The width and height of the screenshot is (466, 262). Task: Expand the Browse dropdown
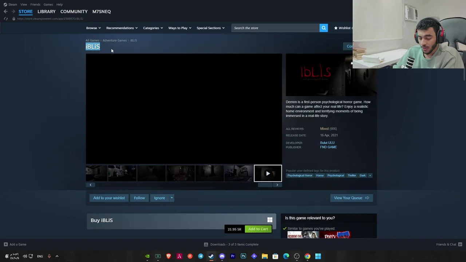(93, 28)
